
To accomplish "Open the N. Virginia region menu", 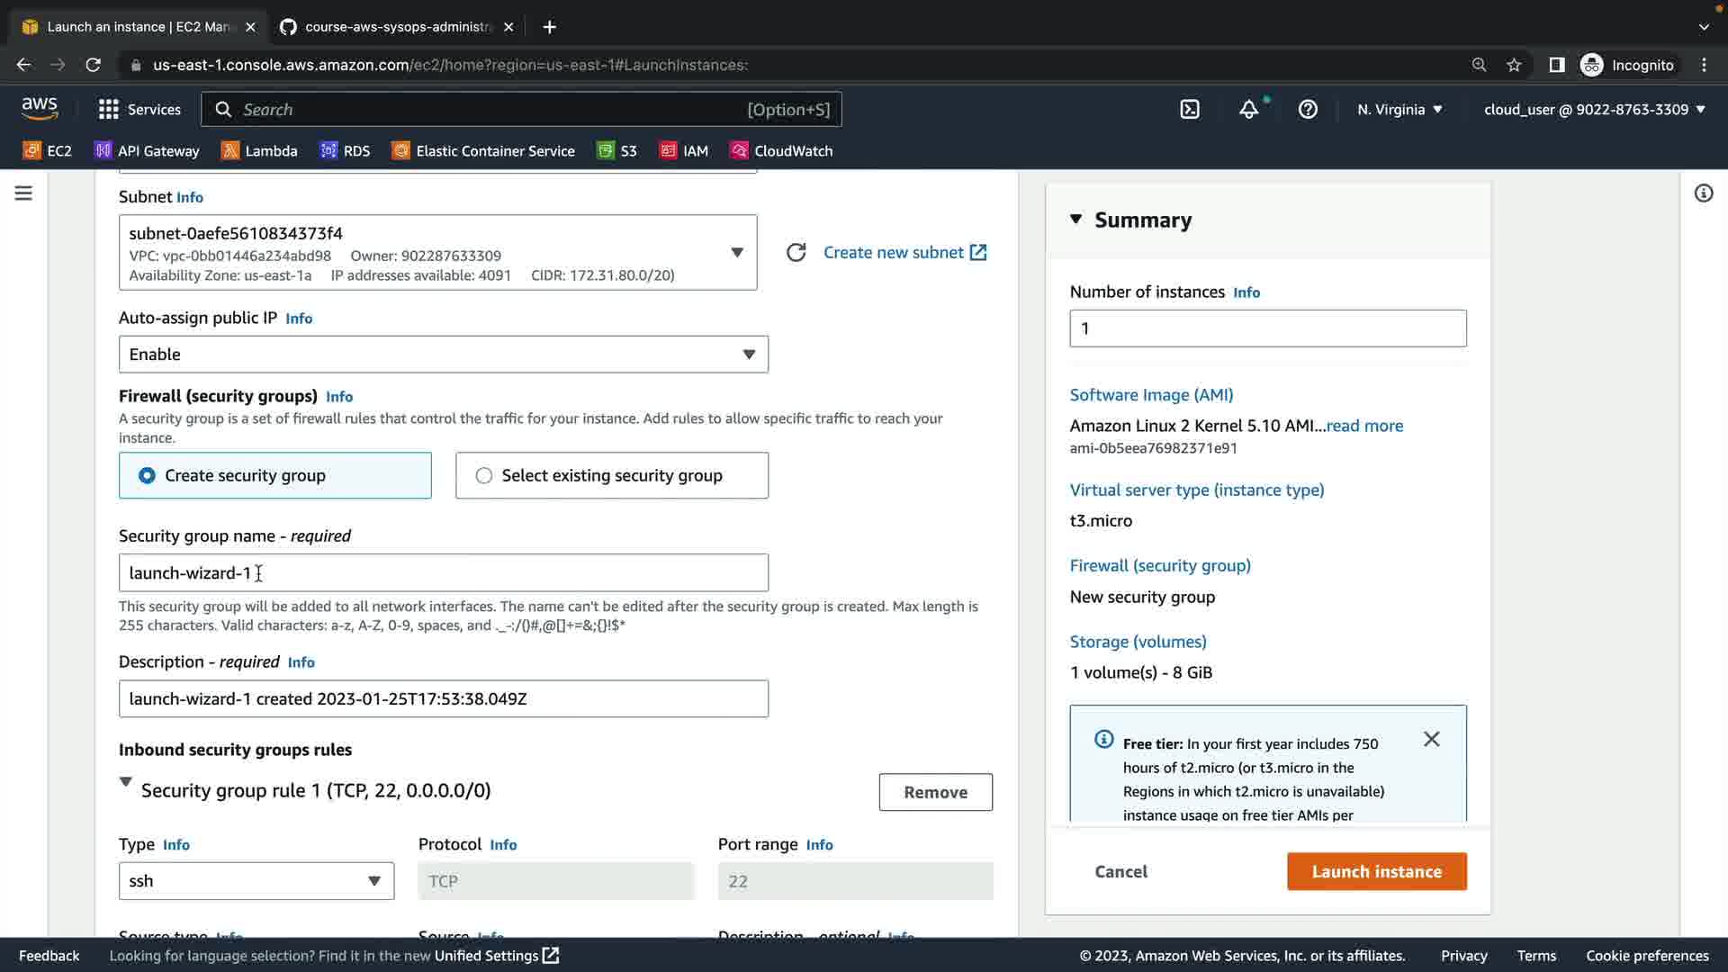I will coord(1399,110).
